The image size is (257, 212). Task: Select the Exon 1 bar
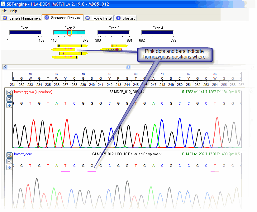(26, 32)
